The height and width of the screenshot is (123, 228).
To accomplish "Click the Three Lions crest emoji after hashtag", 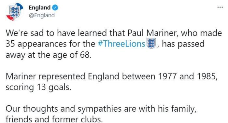I will (151, 43).
